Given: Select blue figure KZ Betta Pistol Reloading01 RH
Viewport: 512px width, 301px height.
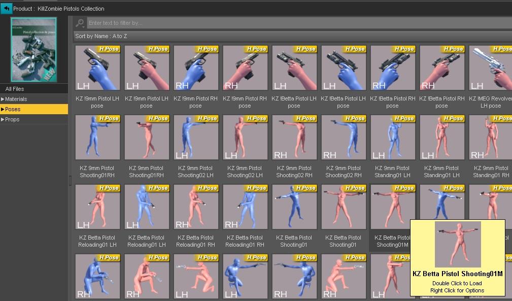Looking at the screenshot, I should click(x=245, y=207).
